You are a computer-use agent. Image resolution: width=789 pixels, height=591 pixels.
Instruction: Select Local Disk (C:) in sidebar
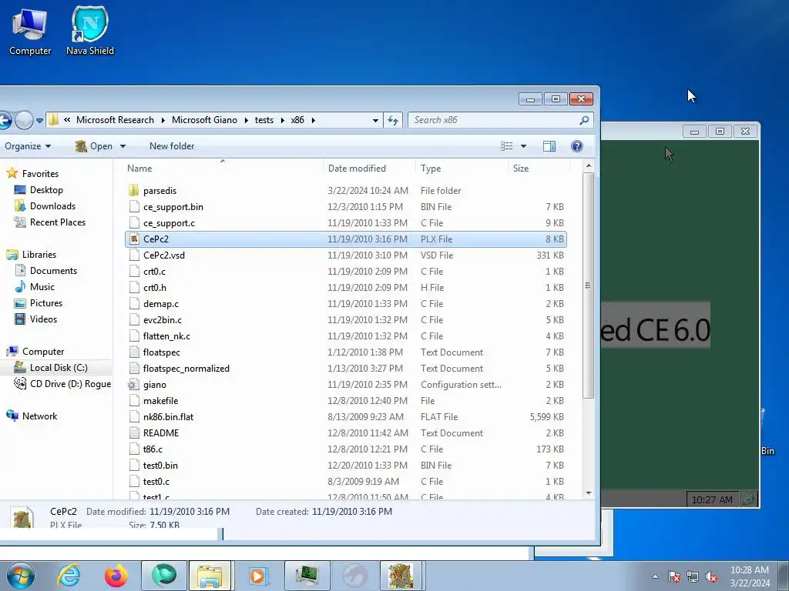tap(59, 368)
